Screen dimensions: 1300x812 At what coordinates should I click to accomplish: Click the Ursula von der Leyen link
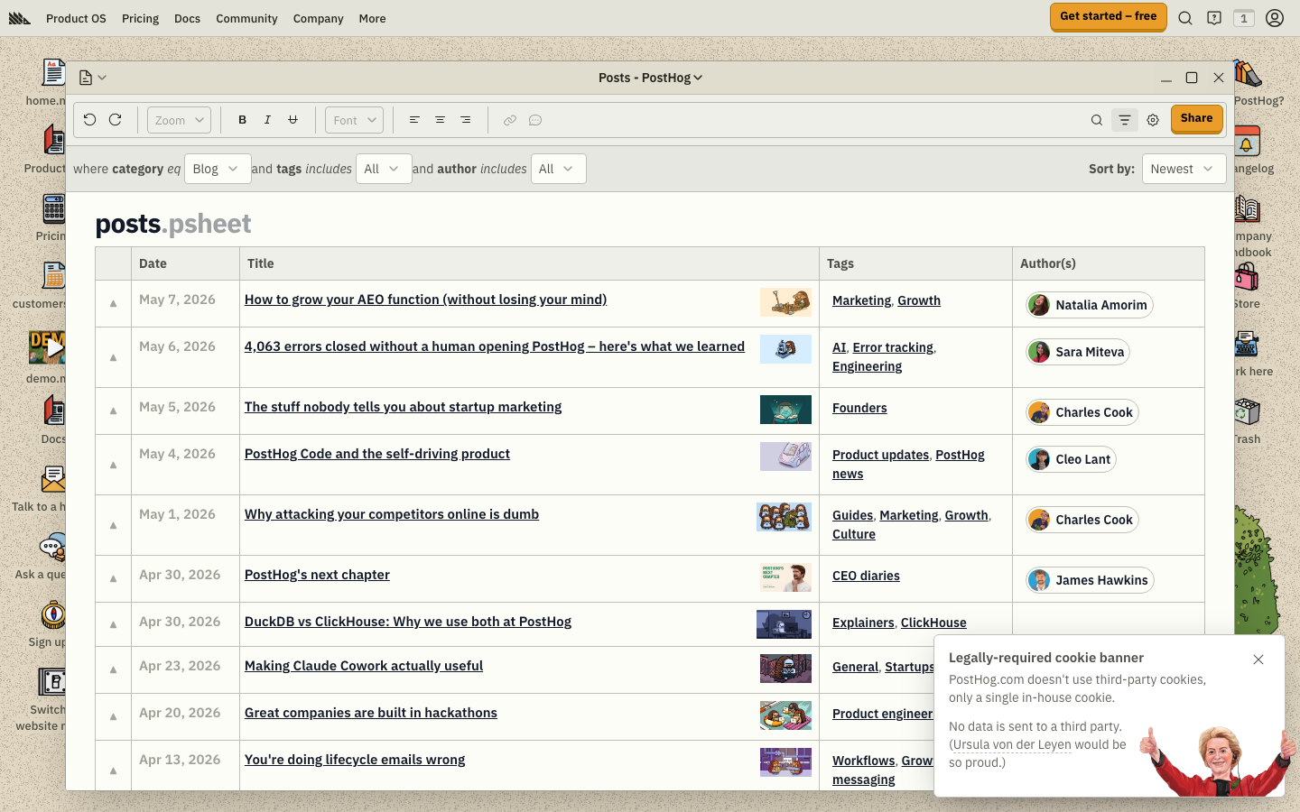point(1012,744)
